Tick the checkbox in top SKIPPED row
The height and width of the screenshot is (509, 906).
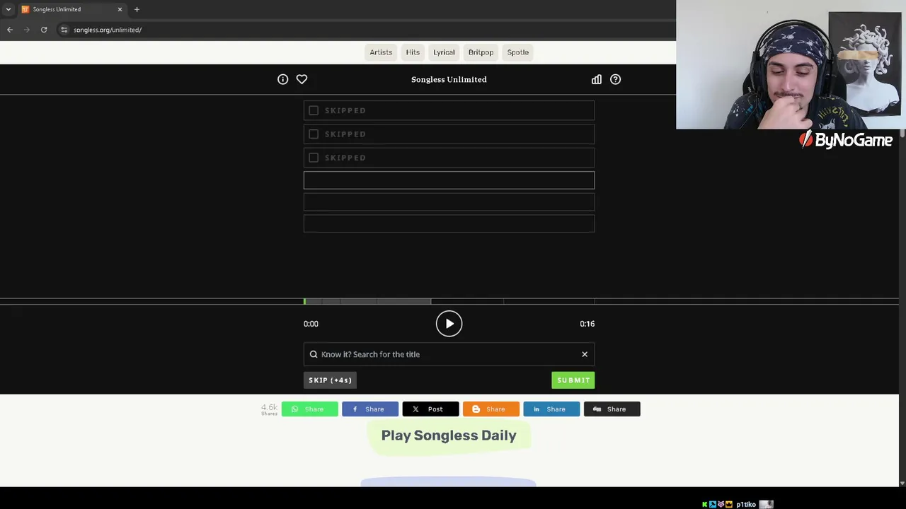[x=314, y=110]
